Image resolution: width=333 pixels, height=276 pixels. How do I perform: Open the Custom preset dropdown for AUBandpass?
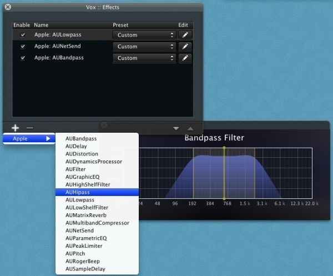pyautogui.click(x=144, y=58)
